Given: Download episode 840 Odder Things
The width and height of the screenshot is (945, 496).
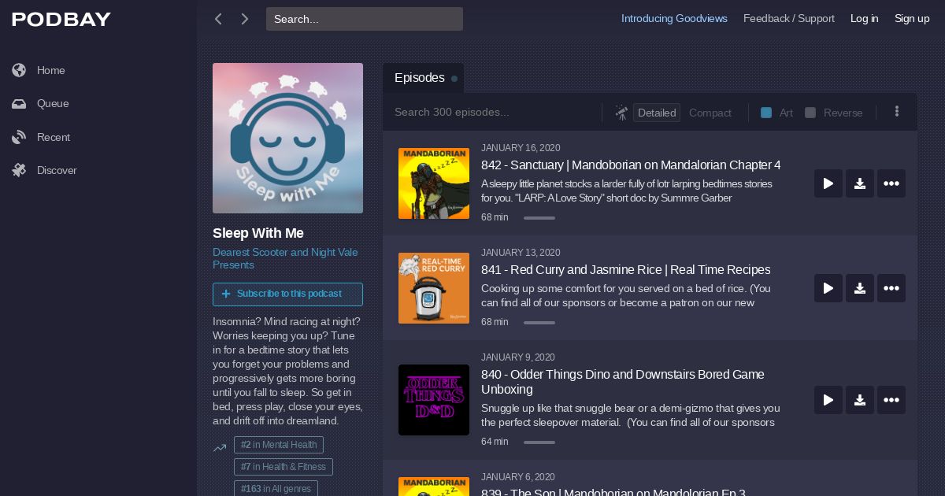Looking at the screenshot, I should coord(860,400).
